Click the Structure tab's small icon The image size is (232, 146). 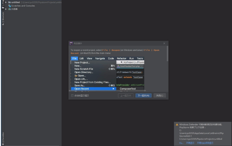tap(3, 24)
